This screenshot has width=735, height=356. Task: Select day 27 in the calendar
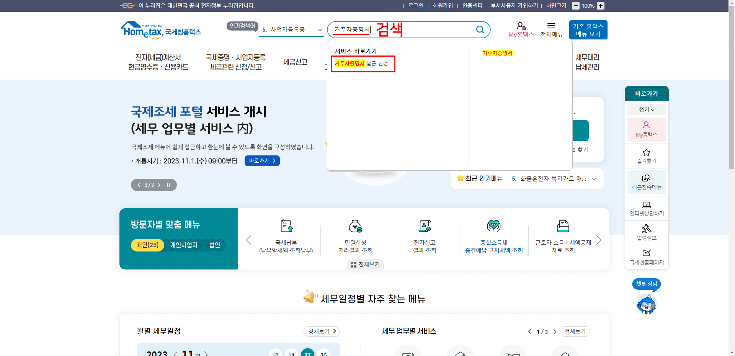(x=307, y=353)
